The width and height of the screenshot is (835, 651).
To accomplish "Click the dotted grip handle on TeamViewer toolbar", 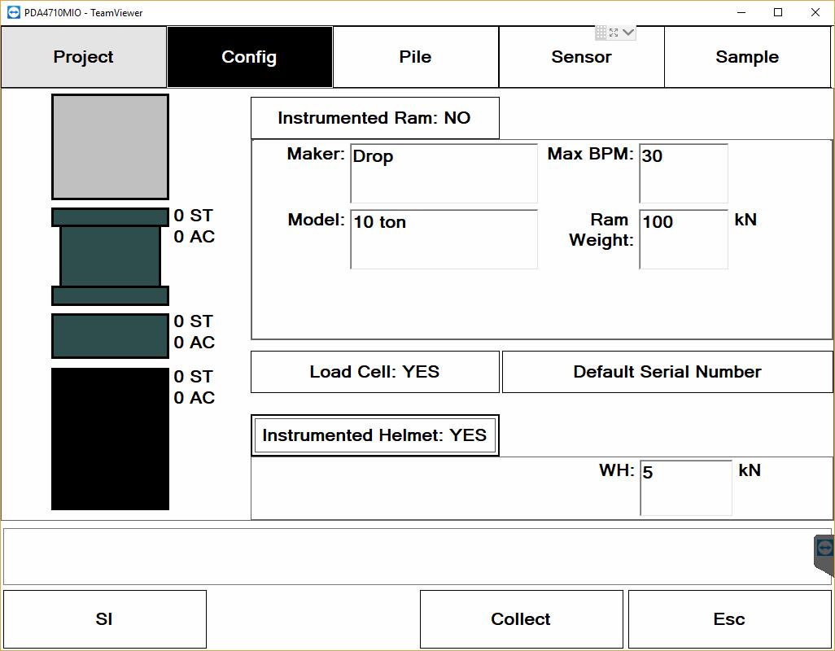I will (x=601, y=33).
